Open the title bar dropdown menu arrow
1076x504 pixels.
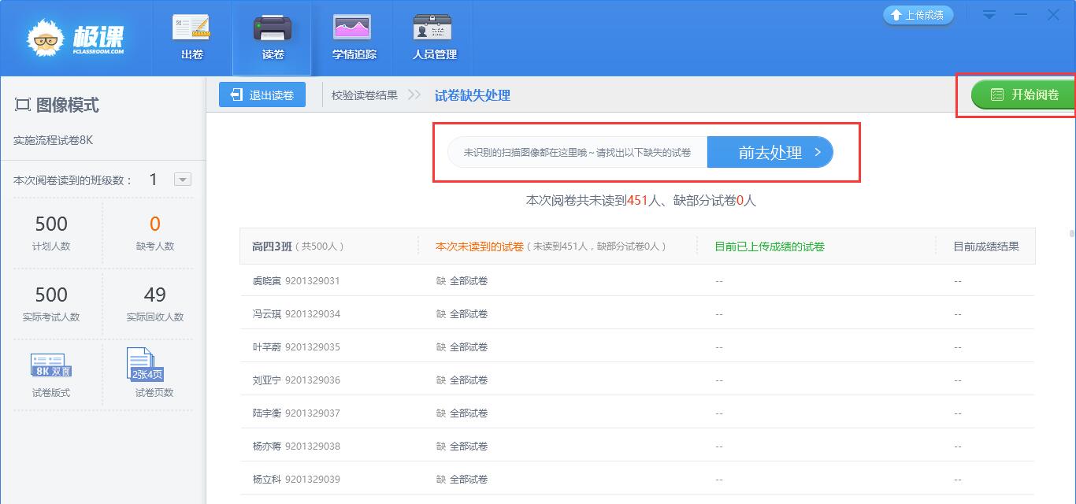point(989,15)
